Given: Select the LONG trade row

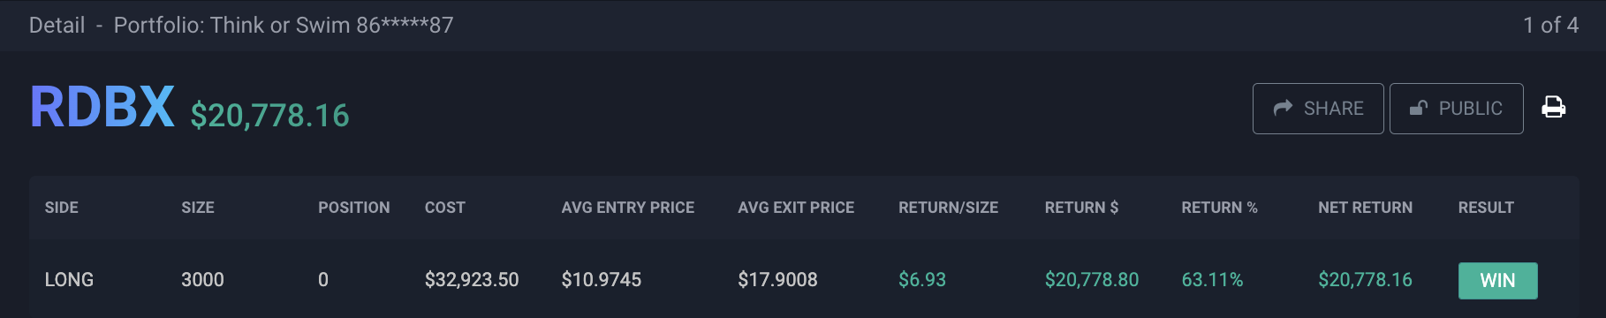Looking at the screenshot, I should pyautogui.click(x=804, y=279).
